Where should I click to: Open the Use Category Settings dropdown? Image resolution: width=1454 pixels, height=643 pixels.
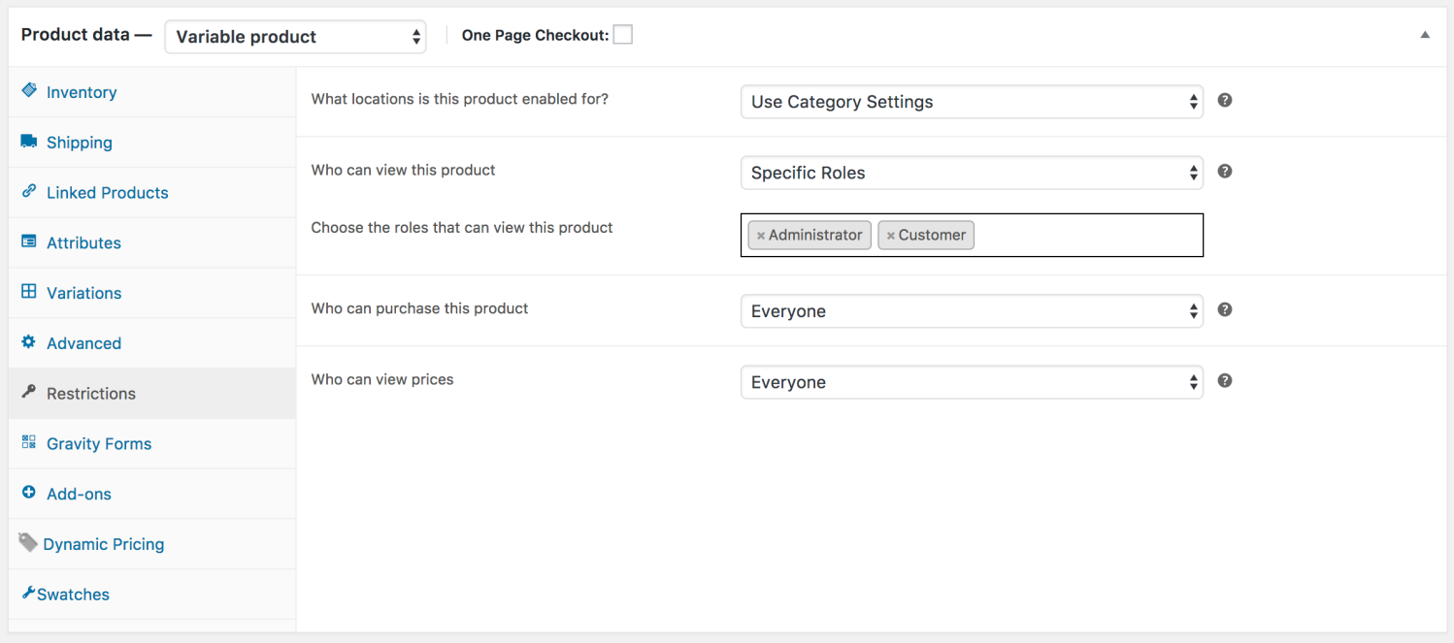972,101
